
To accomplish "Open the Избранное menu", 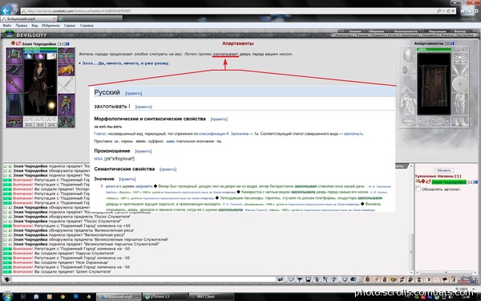I will (51, 26).
